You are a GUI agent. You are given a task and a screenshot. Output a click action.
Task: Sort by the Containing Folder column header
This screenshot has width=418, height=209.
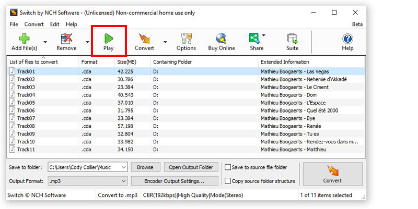pyautogui.click(x=172, y=62)
